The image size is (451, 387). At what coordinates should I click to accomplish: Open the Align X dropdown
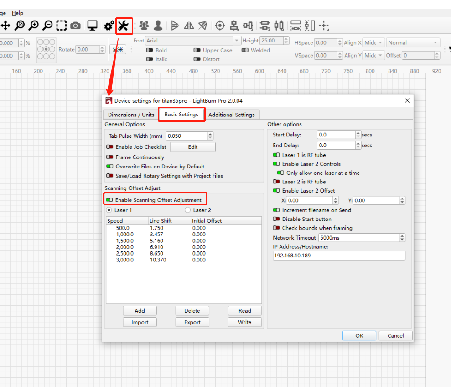point(373,42)
